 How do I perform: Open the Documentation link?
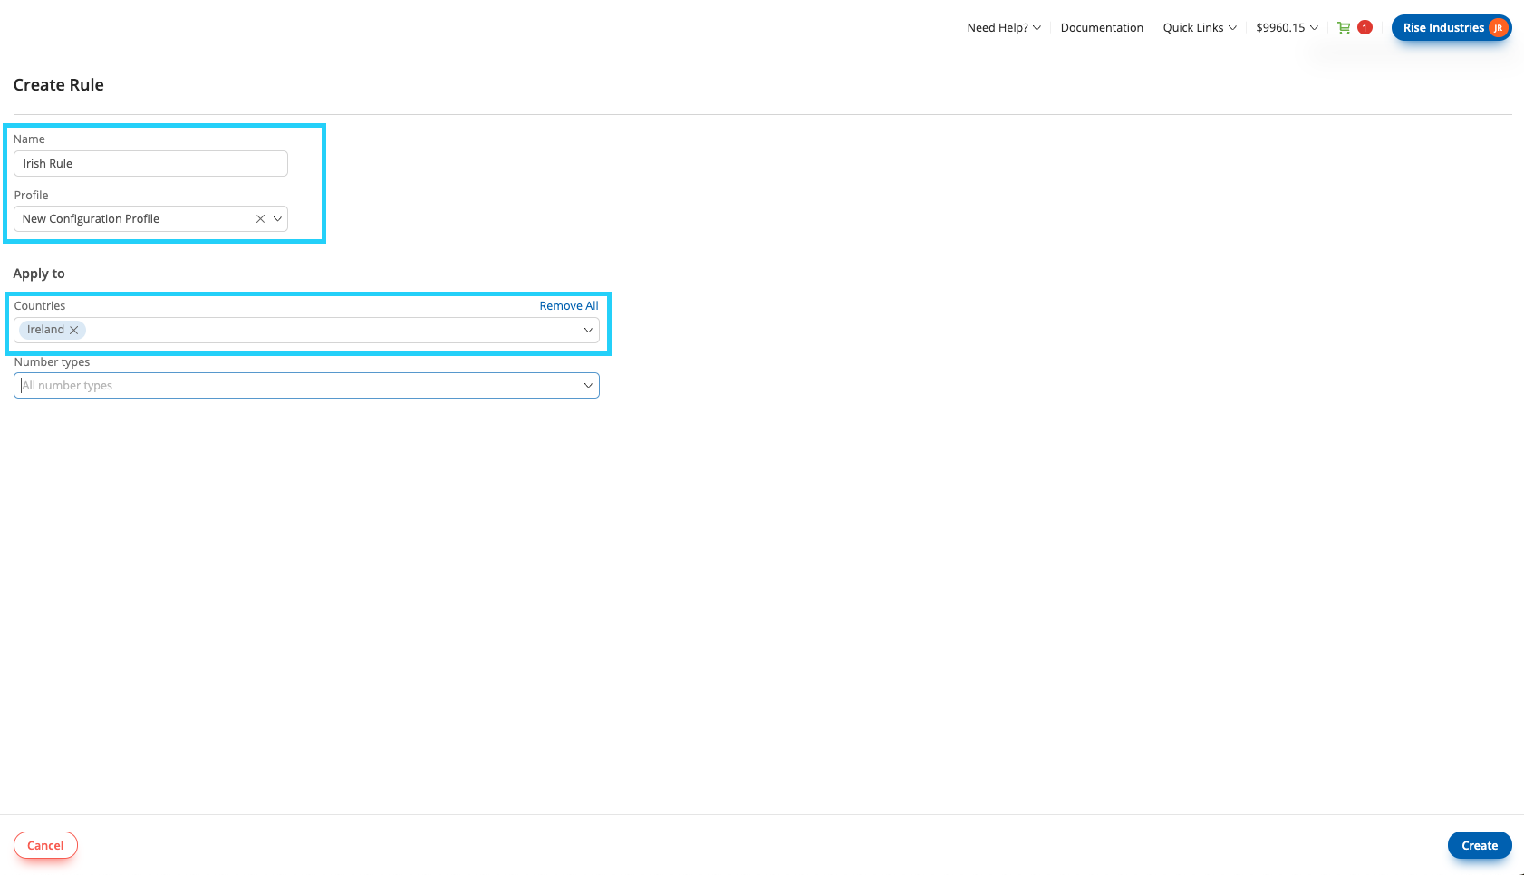click(1102, 28)
